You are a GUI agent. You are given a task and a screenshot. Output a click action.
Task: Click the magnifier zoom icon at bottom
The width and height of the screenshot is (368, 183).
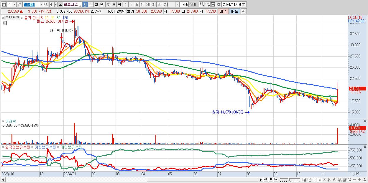(350, 179)
